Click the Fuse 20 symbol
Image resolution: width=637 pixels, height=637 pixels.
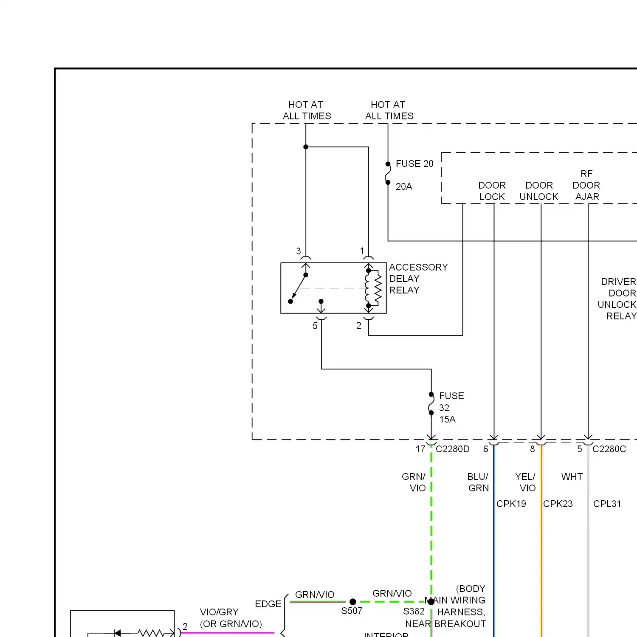pos(388,173)
